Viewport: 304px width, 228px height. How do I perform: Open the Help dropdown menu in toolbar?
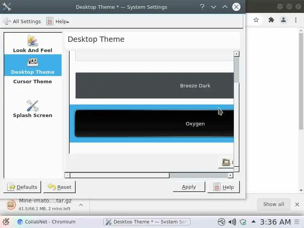tap(58, 21)
